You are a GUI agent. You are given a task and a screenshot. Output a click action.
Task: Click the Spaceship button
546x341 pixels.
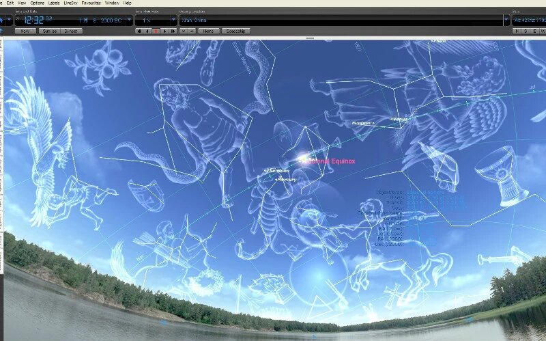point(235,31)
